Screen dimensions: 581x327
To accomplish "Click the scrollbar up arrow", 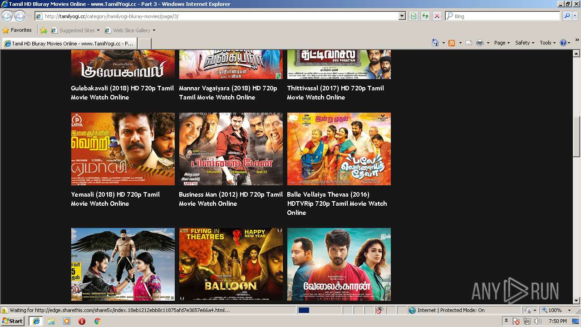I will tap(576, 54).
